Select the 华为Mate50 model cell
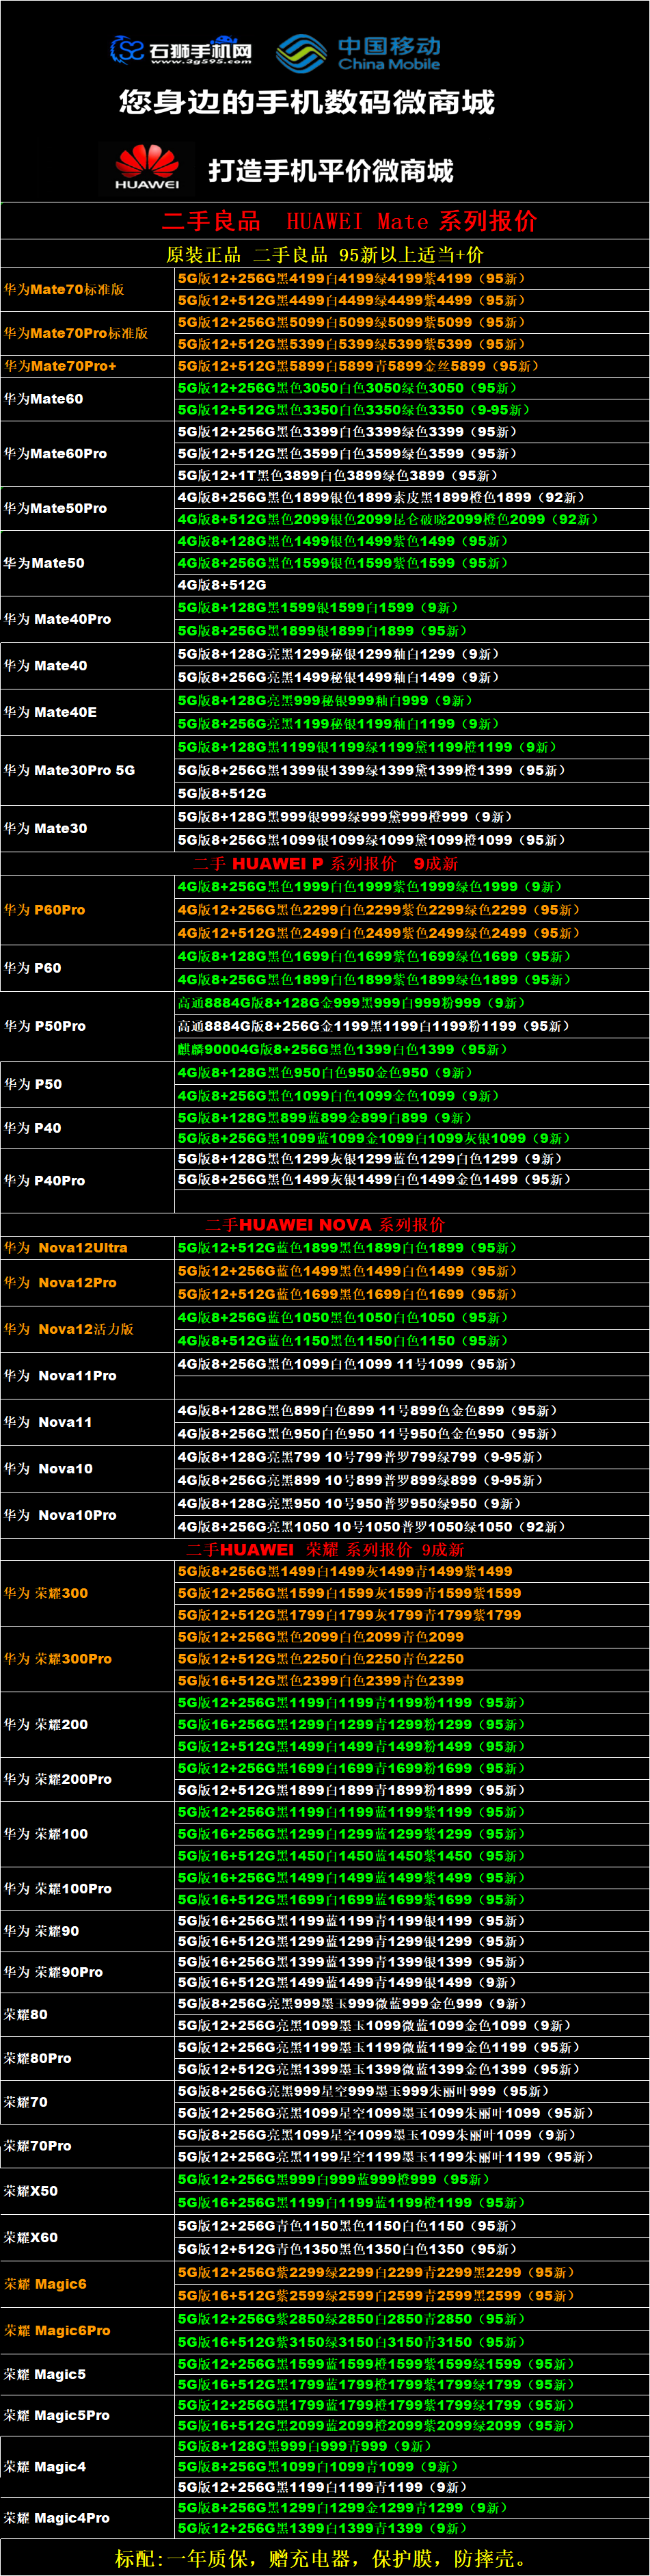The width and height of the screenshot is (650, 2576). 87,563
